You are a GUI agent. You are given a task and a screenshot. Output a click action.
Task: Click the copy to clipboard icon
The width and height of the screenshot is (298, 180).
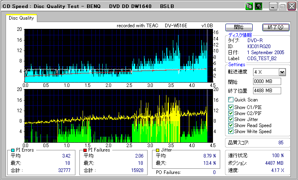click(x=249, y=6)
